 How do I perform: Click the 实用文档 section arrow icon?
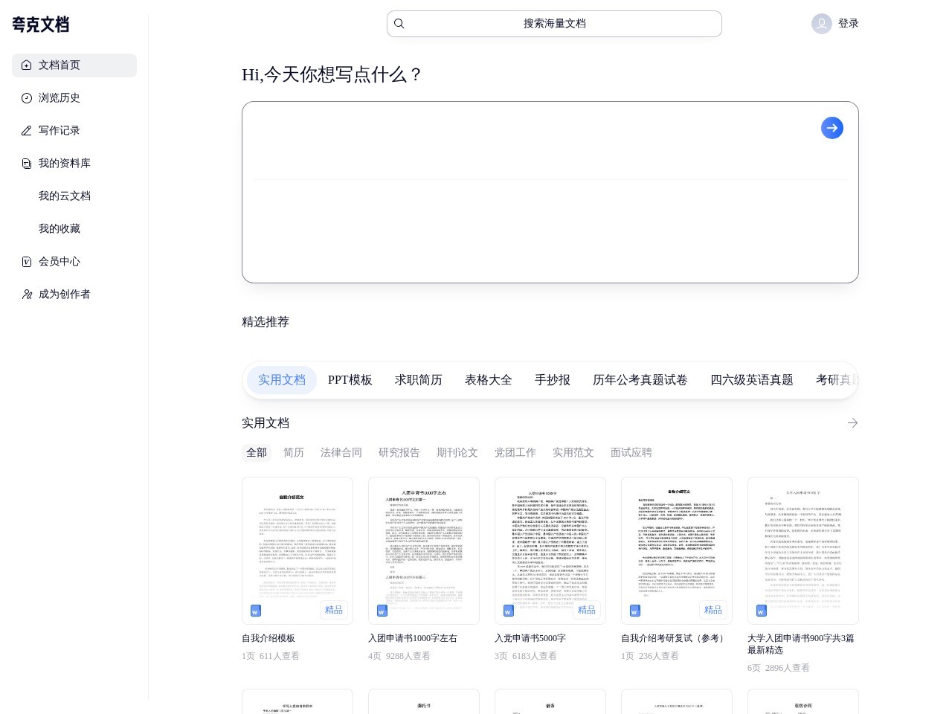(852, 422)
